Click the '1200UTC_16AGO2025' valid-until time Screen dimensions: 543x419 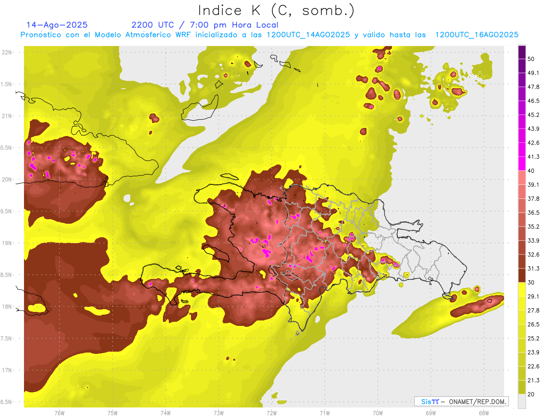[x=476, y=35]
